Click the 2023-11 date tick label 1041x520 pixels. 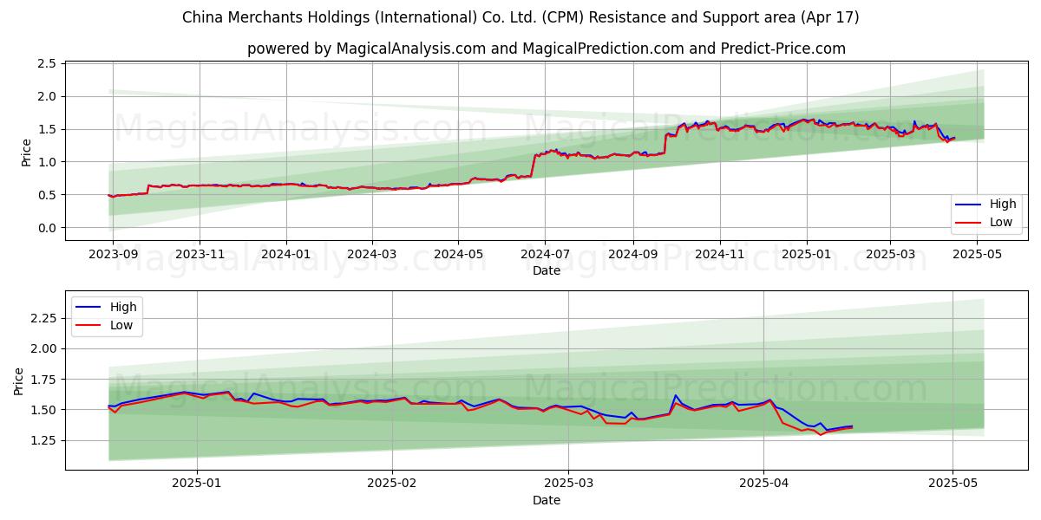coord(200,254)
